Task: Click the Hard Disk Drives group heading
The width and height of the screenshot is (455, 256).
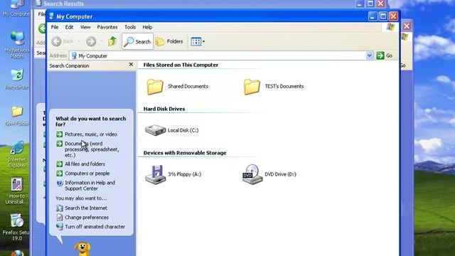Action: tap(164, 109)
